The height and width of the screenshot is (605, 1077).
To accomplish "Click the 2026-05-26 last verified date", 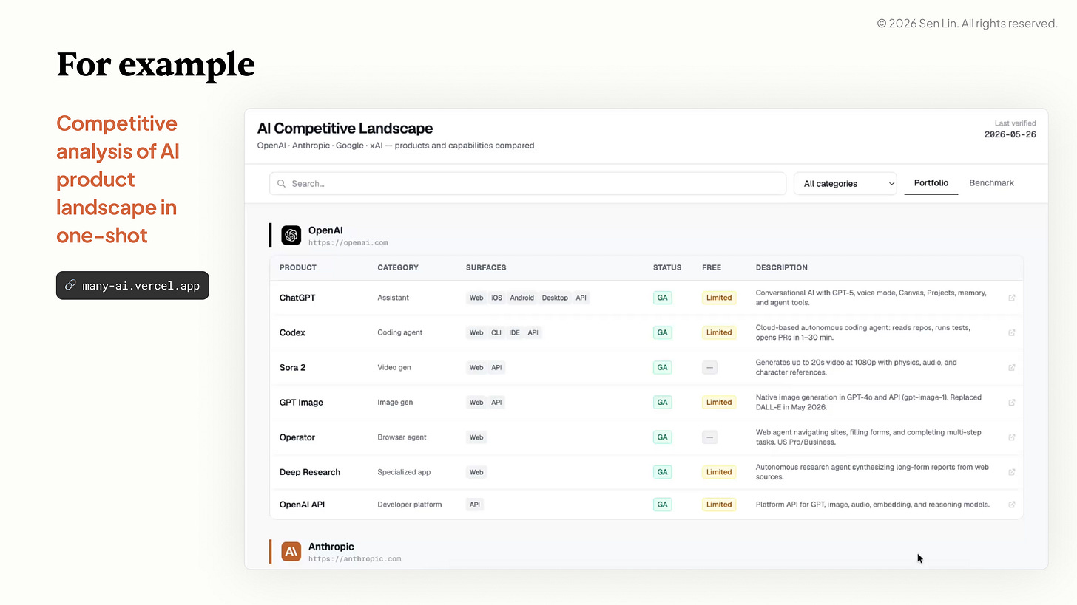I will click(1010, 134).
